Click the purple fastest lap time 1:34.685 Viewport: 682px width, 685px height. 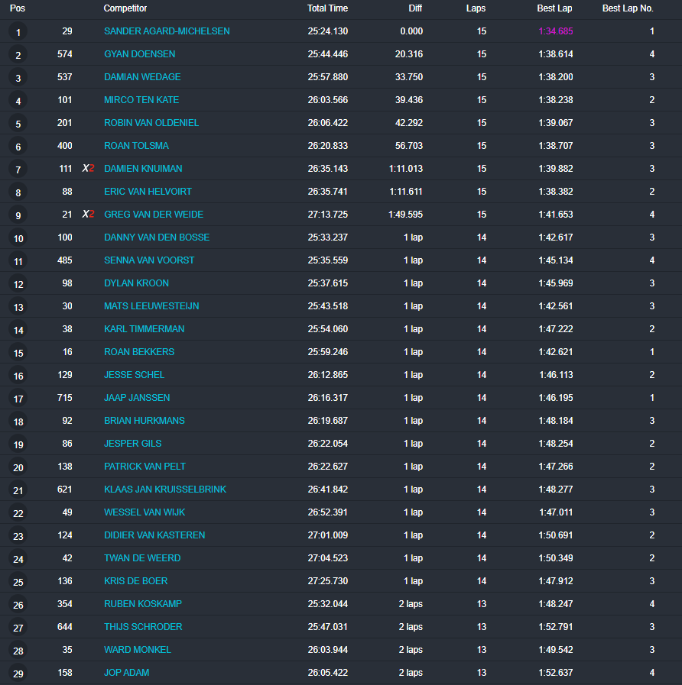coord(555,31)
